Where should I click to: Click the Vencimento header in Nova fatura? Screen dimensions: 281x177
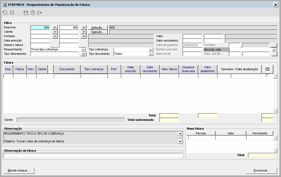260,133
